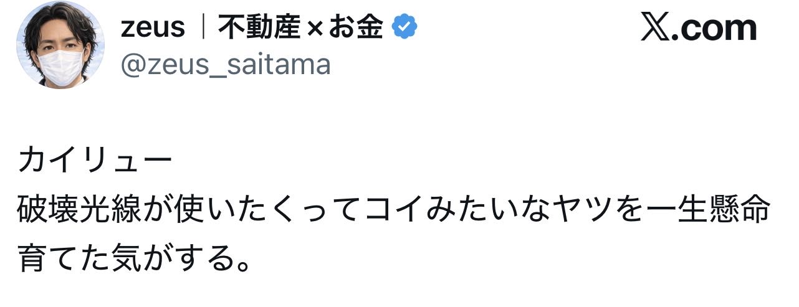Click the word "コイ" in the tweet
The image size is (799, 307).
coord(394,211)
